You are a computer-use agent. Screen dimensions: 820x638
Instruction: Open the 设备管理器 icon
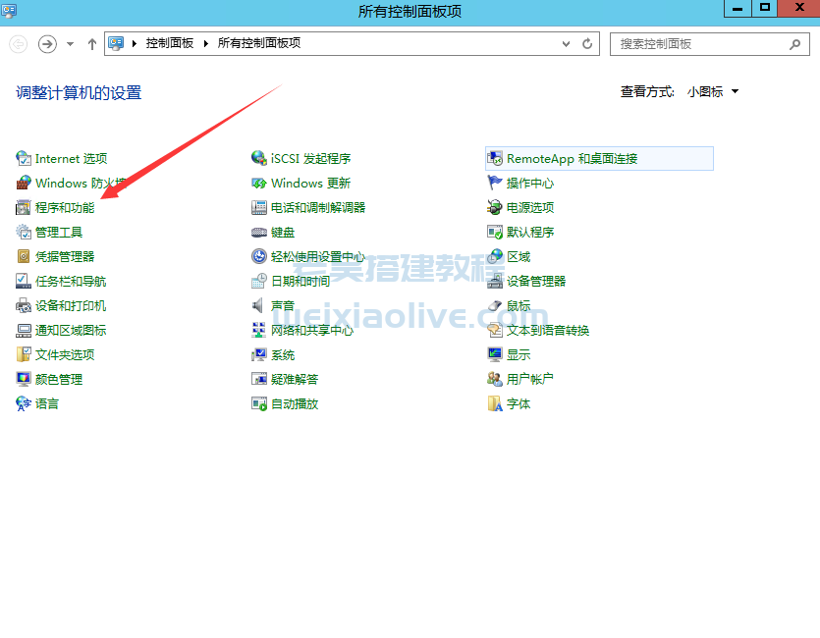tap(495, 282)
